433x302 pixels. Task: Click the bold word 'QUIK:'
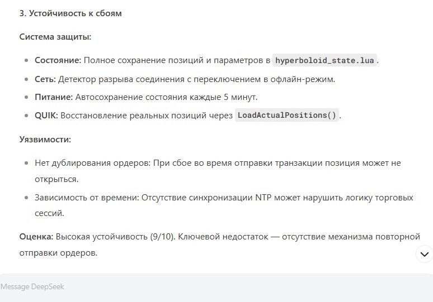[x=46, y=115]
